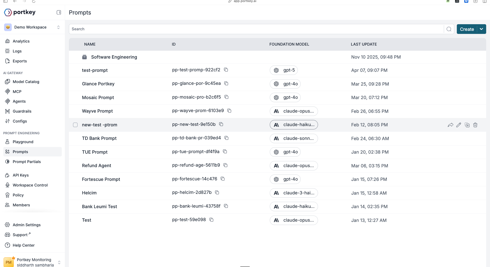Open Prompt Partials

[27, 162]
